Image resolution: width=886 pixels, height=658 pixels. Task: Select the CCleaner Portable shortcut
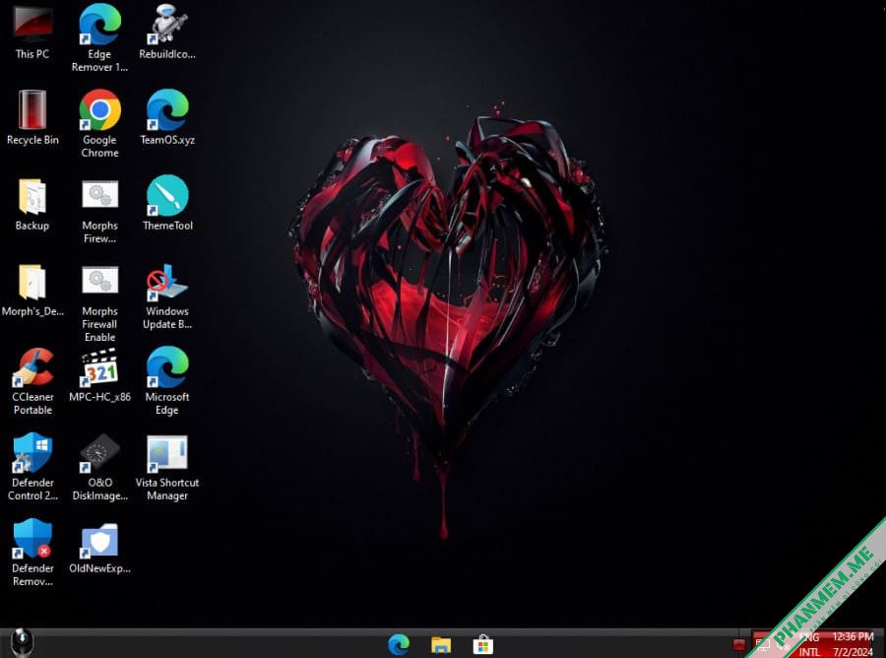click(32, 382)
